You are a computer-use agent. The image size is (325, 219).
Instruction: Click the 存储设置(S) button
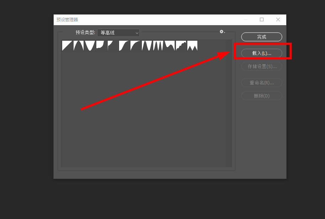pyautogui.click(x=261, y=66)
